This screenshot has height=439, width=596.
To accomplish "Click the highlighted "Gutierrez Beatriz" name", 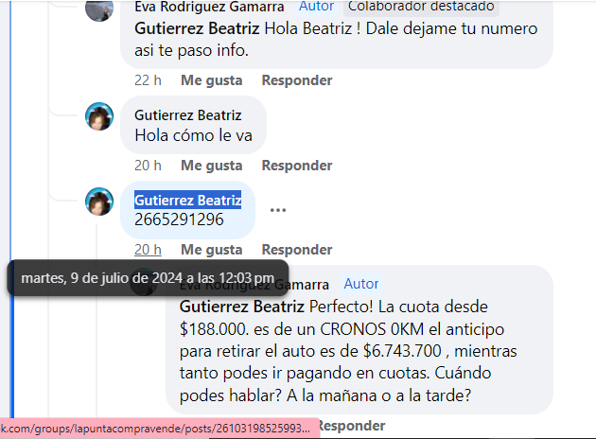I will pos(187,200).
